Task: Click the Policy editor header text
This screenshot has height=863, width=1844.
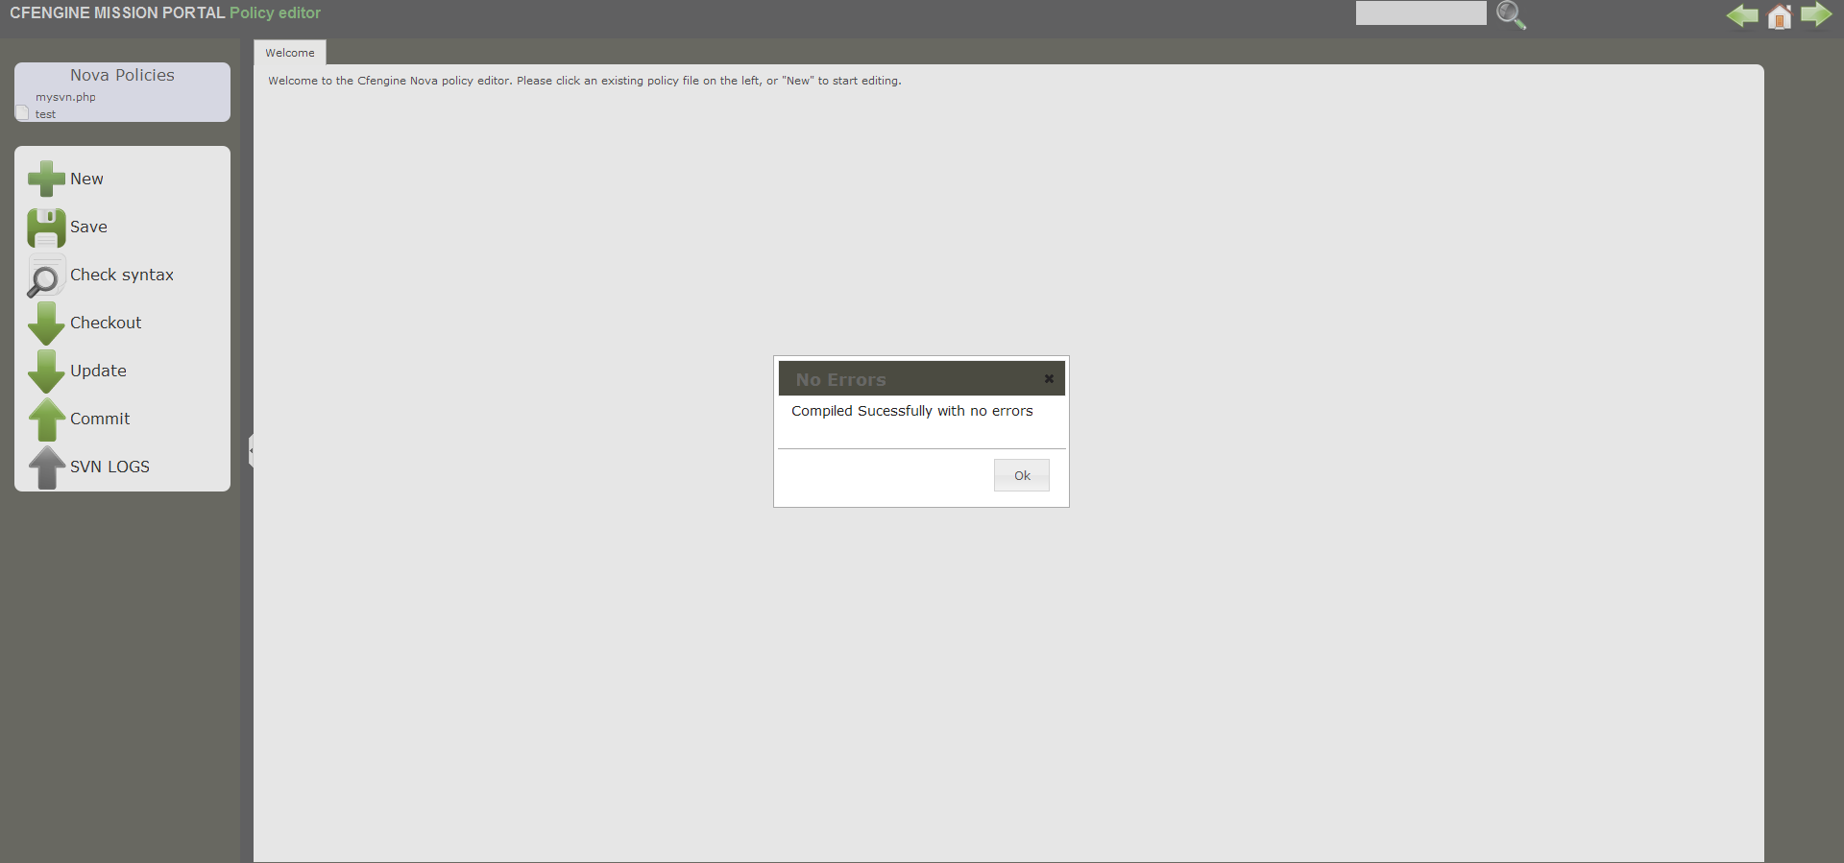Action: tap(275, 12)
